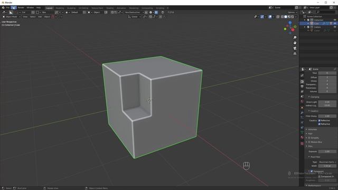
Task: Click the blue highlighted tool header button
Action: tap(156, 12)
